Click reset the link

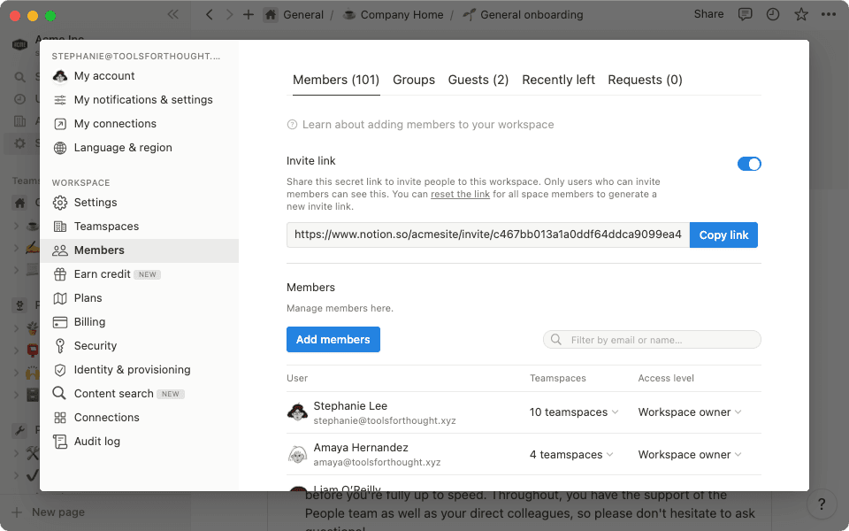pos(460,194)
